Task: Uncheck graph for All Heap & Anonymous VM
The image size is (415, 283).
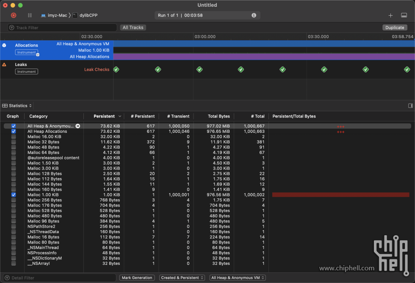Action: click(14, 126)
